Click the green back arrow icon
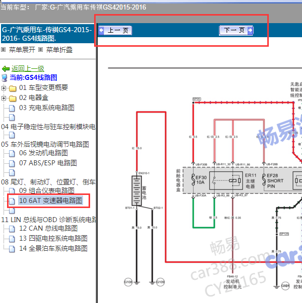The height and width of the screenshot is (303, 302). tap(6, 69)
